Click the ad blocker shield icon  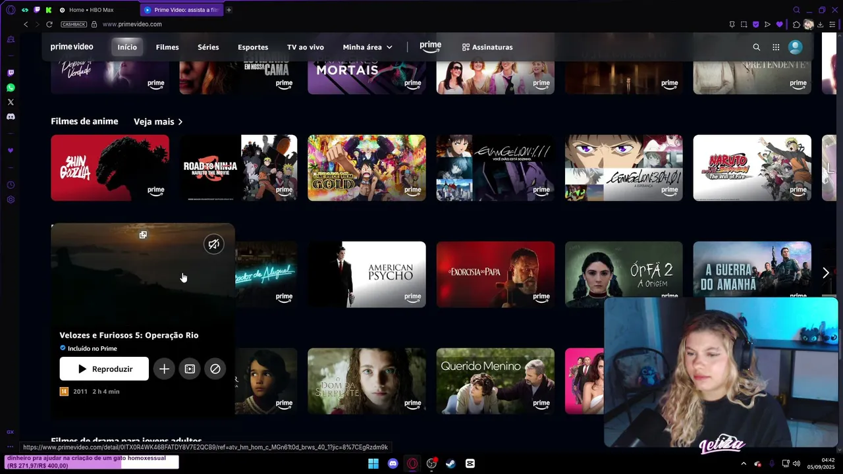pyautogui.click(x=755, y=24)
